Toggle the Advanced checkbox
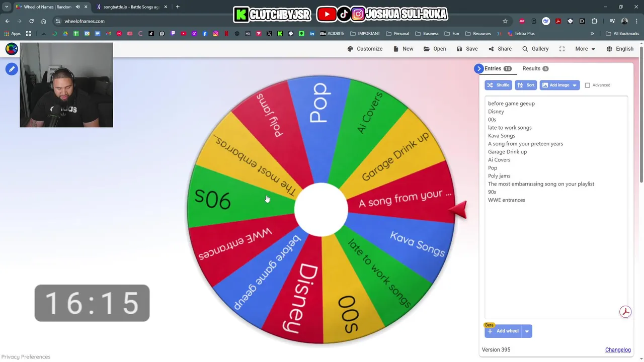 (x=587, y=85)
